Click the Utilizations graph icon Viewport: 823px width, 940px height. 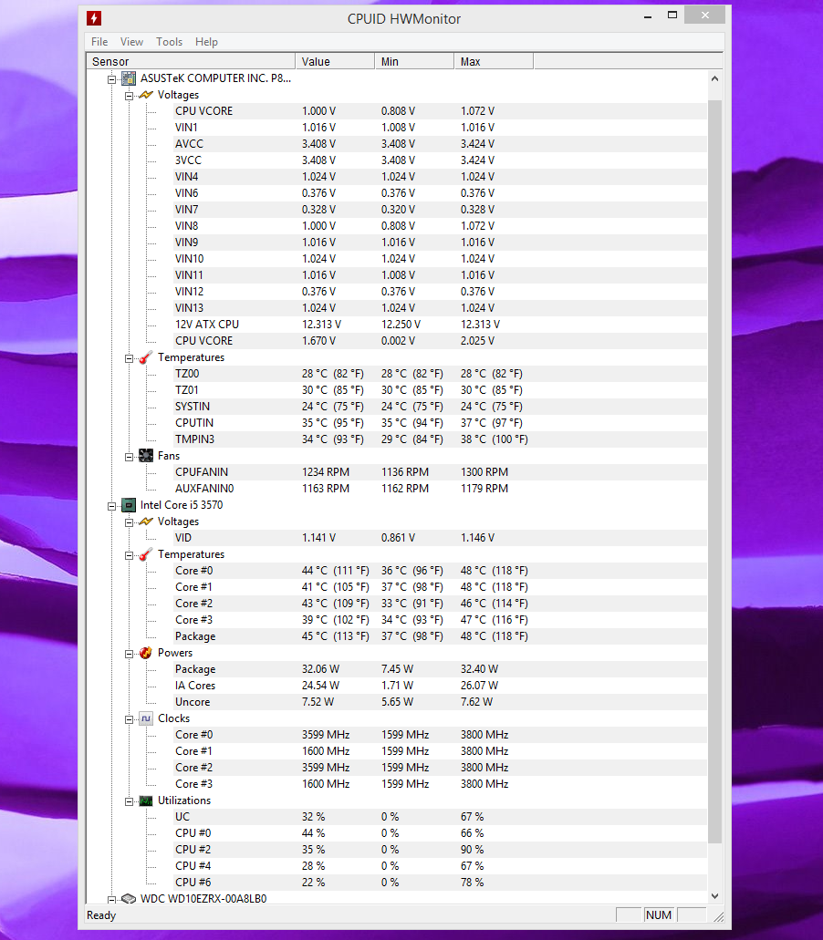pyautogui.click(x=146, y=801)
